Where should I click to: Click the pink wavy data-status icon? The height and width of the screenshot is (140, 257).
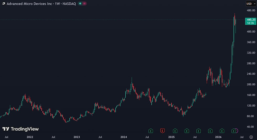84,4
